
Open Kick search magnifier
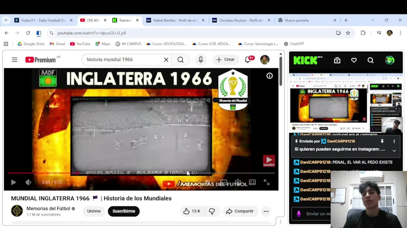point(371,60)
